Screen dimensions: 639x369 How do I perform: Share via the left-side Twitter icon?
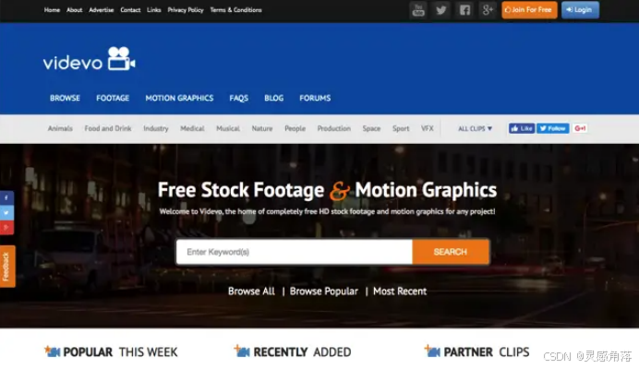pyautogui.click(x=6, y=212)
